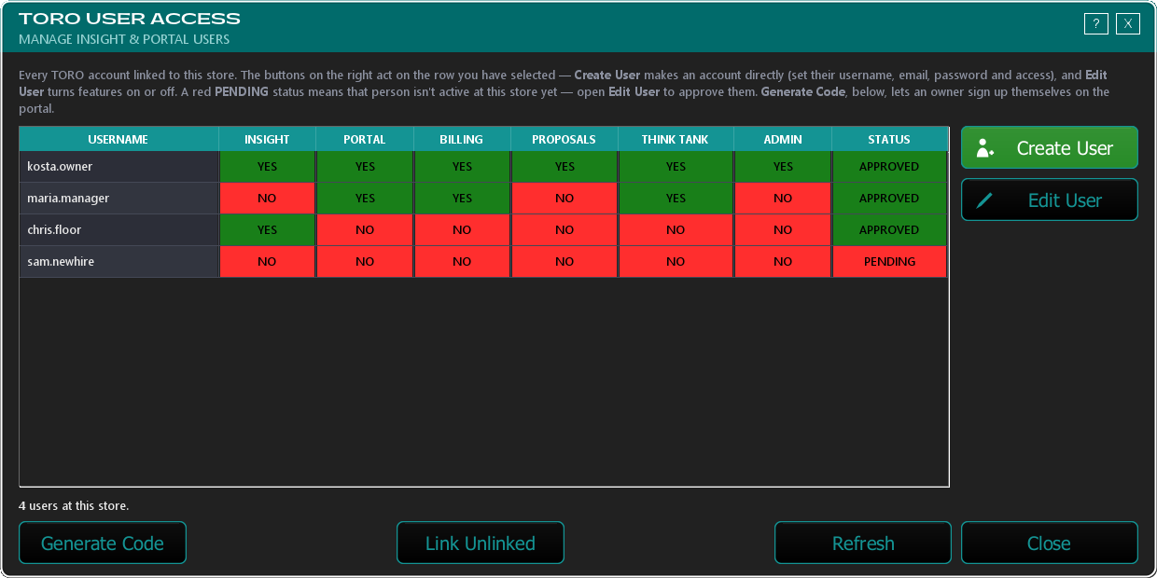The width and height of the screenshot is (1157, 578).
Task: Click the Refresh button
Action: coord(863,543)
